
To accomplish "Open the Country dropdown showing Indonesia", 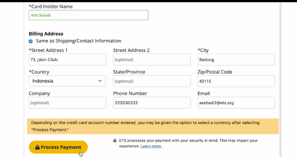I will tap(67, 81).
